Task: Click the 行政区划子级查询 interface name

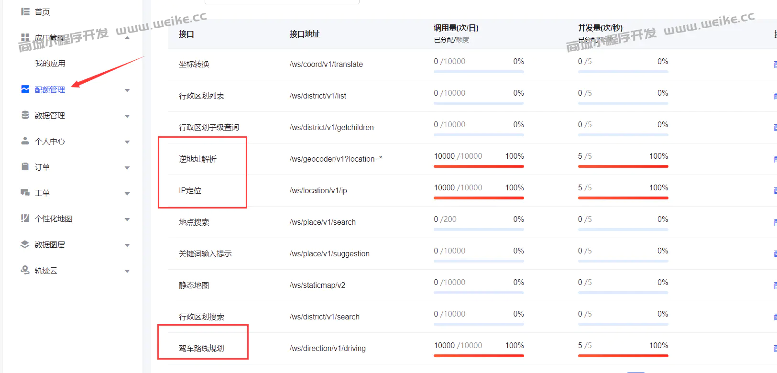Action: click(209, 127)
